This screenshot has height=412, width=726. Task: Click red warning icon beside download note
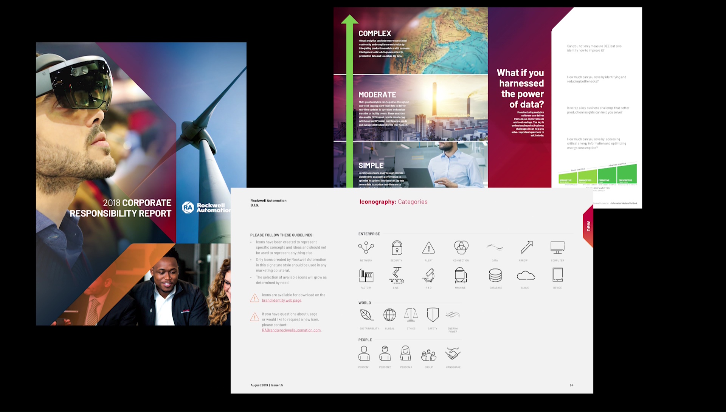(x=254, y=298)
